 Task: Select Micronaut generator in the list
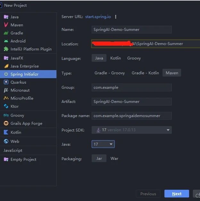click(28, 90)
